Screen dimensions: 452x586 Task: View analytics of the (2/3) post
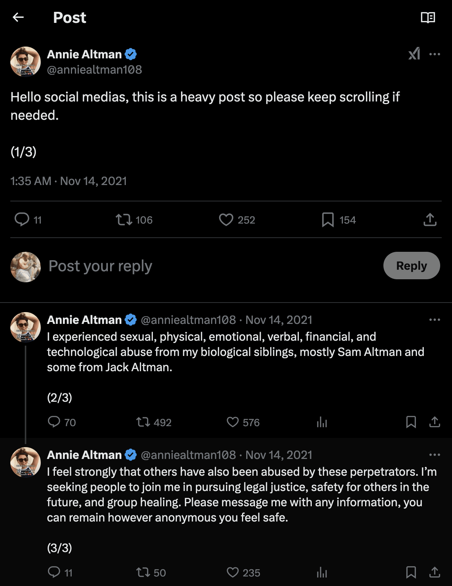coord(322,422)
